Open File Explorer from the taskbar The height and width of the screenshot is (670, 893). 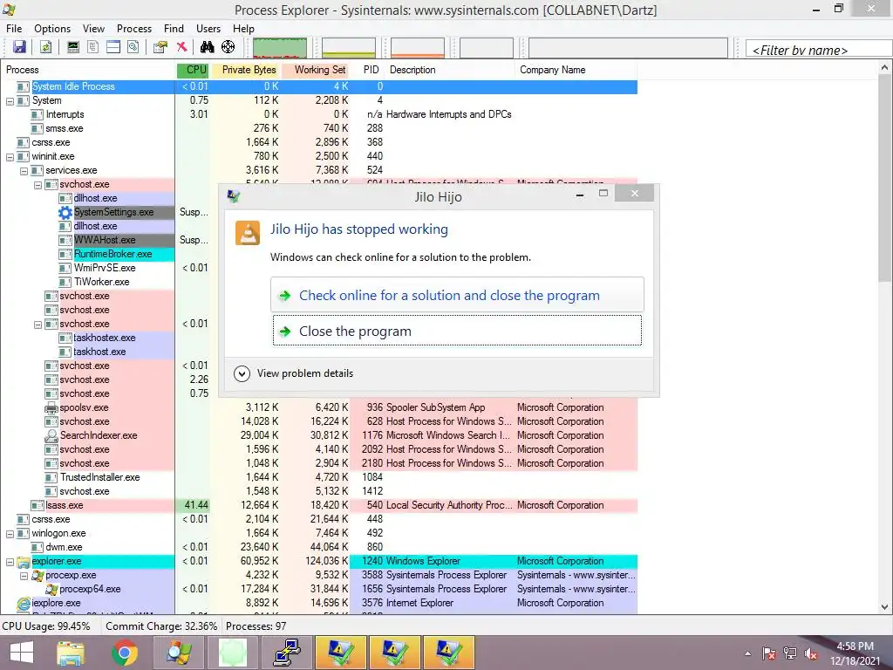[71, 653]
